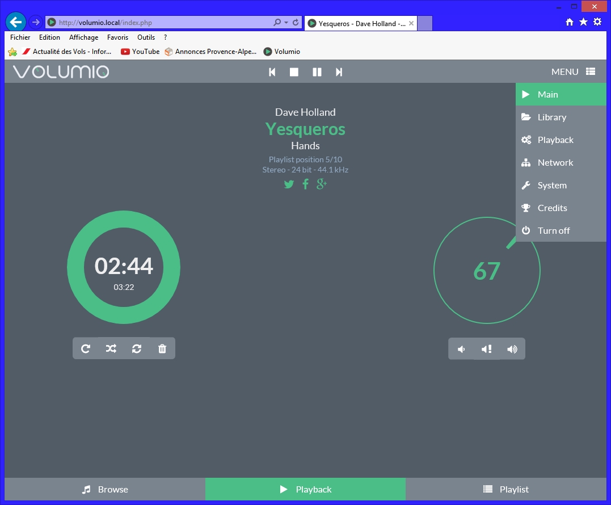This screenshot has height=505, width=611.
Task: Toggle shuffle/random playback
Action: [111, 348]
